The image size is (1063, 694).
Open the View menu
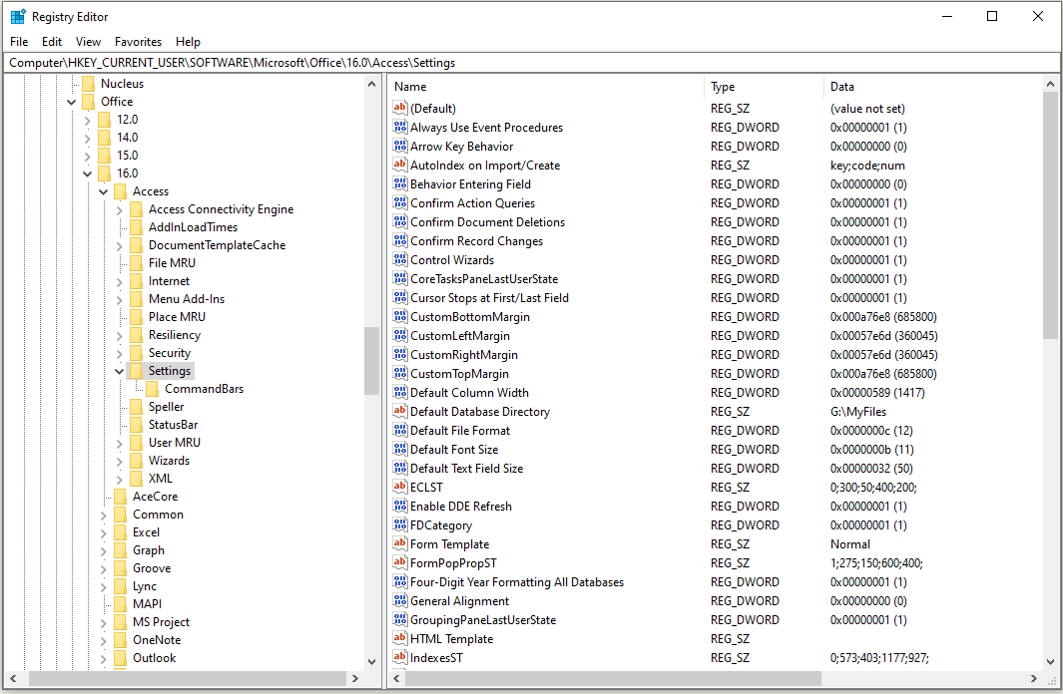(x=88, y=41)
